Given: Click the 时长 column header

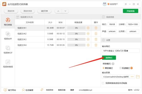Looking at the screenshot, I should pos(61,22).
